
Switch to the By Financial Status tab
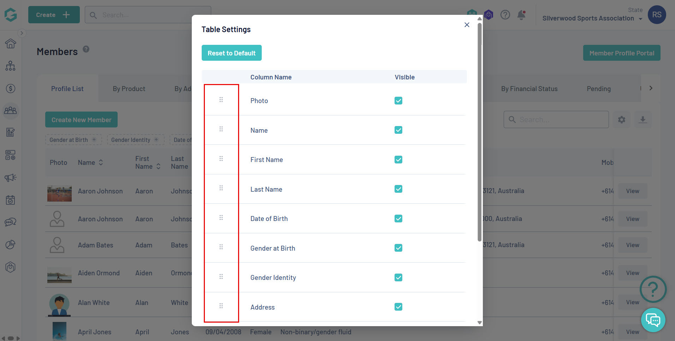(x=529, y=89)
